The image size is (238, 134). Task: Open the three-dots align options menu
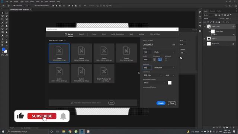[85, 6]
